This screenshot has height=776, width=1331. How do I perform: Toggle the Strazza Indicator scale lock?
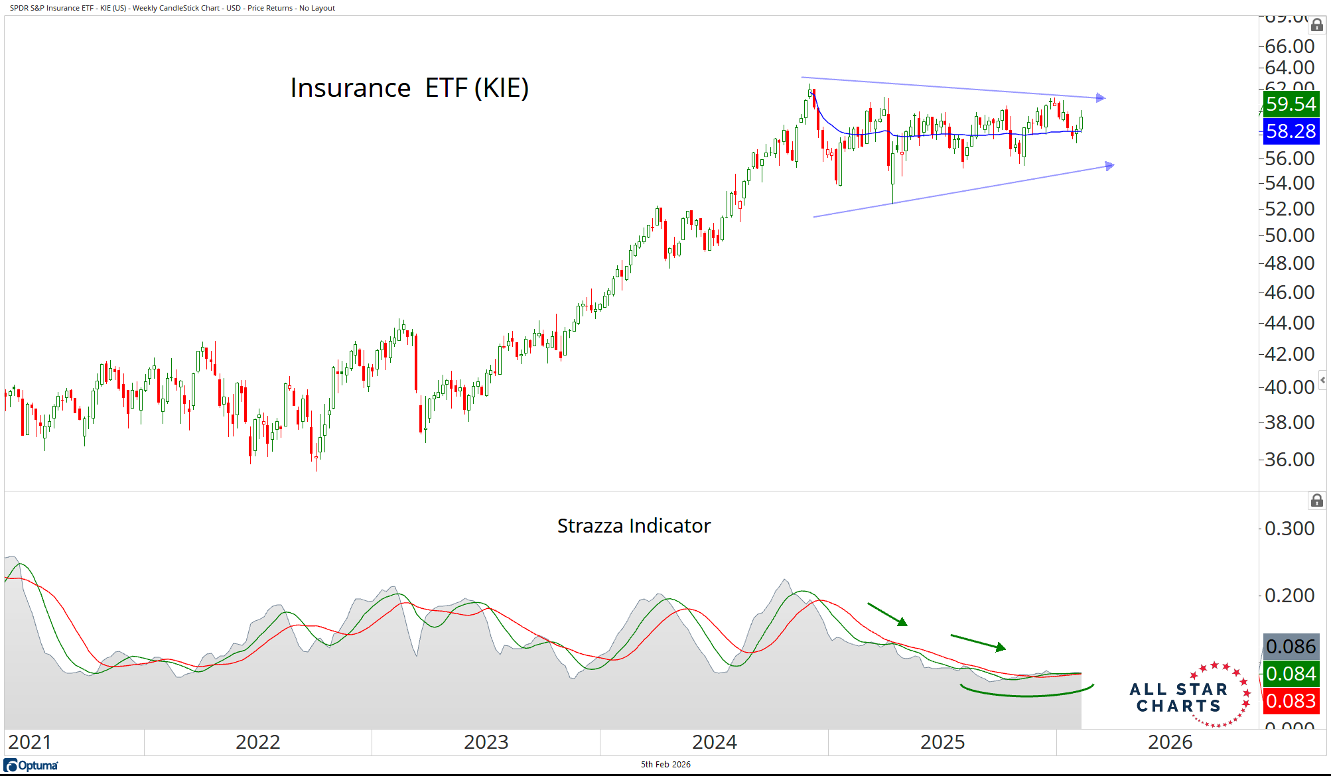click(x=1317, y=501)
